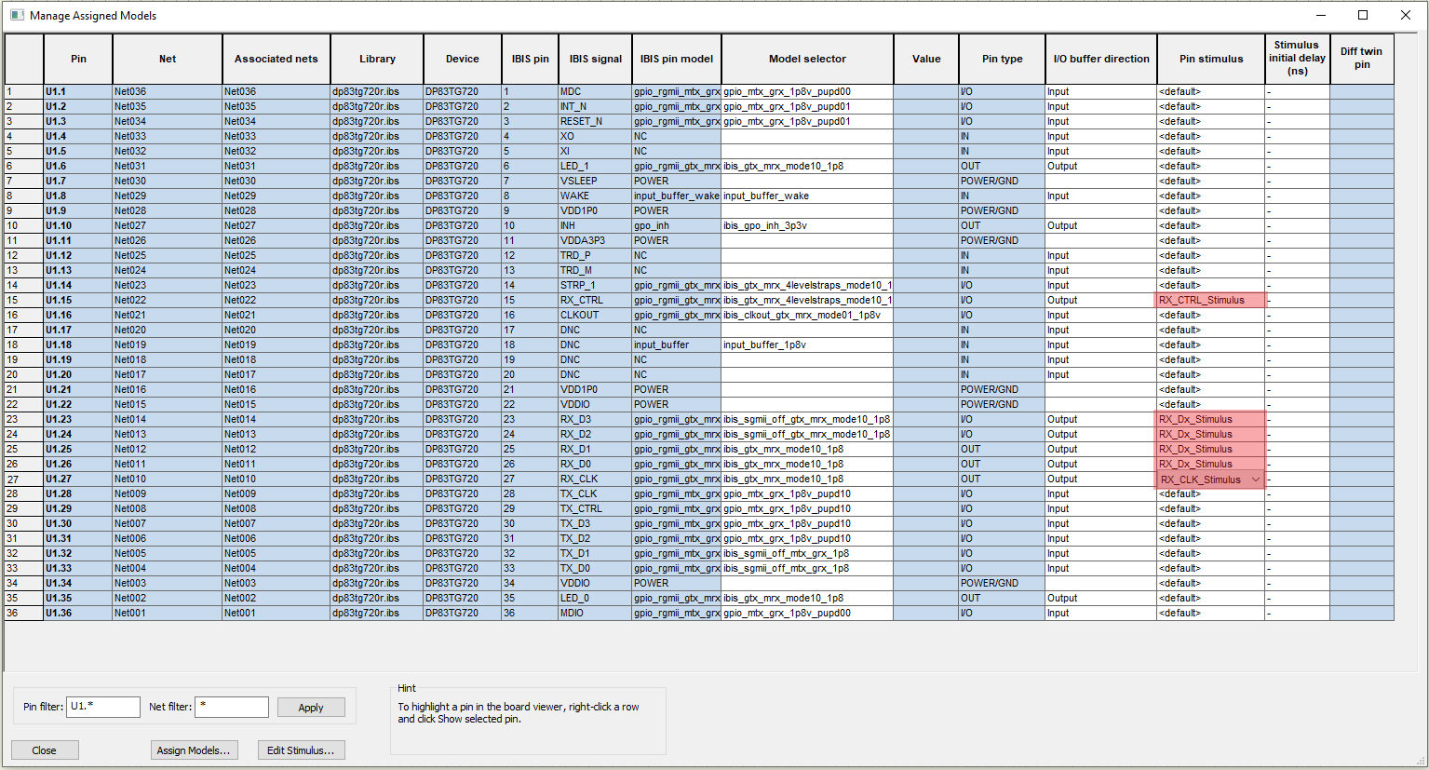The image size is (1429, 770).
Task: Click the Pin stimulus column header
Action: coord(1211,59)
